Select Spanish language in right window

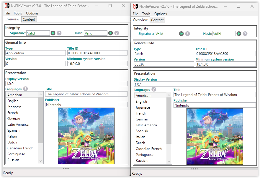click(151, 131)
